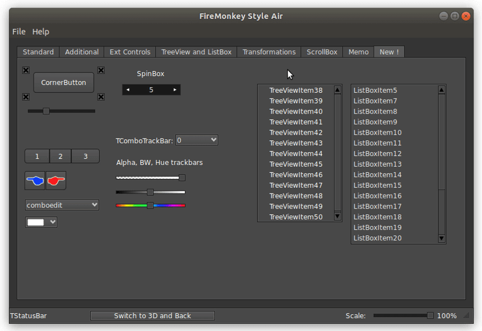The width and height of the screenshot is (482, 331).
Task: Select TreeViewItem50
Action: pos(296,217)
